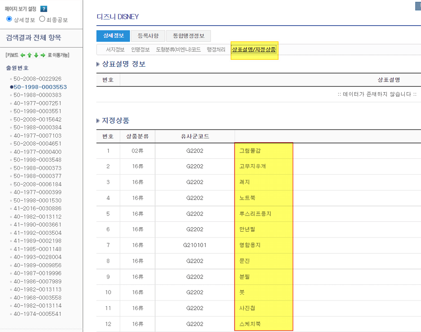
Task: Click the 만년필 goods cell
Action: (247, 229)
